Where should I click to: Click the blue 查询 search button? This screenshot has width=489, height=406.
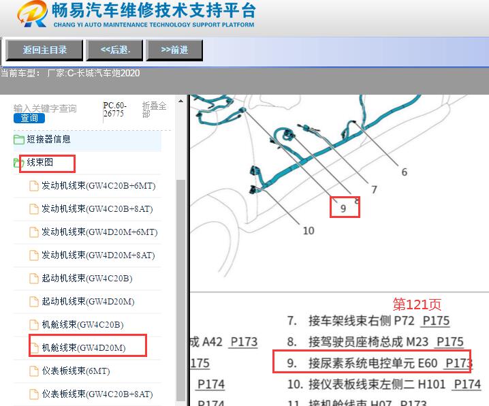point(29,118)
